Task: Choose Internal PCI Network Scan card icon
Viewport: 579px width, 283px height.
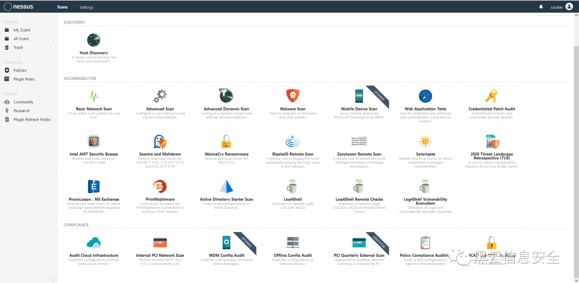Action: tap(160, 242)
